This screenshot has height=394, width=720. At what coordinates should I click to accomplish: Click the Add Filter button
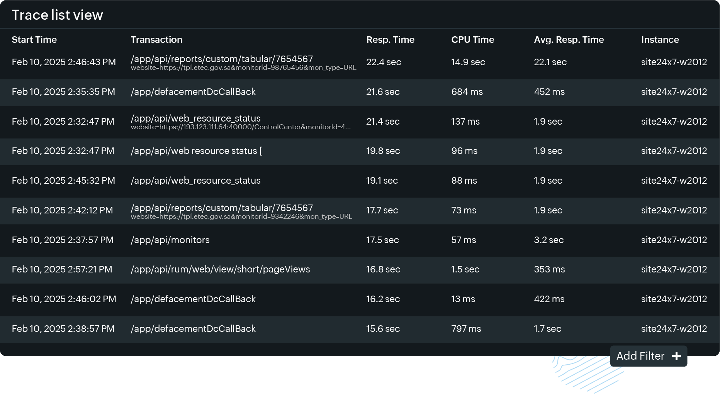click(649, 356)
